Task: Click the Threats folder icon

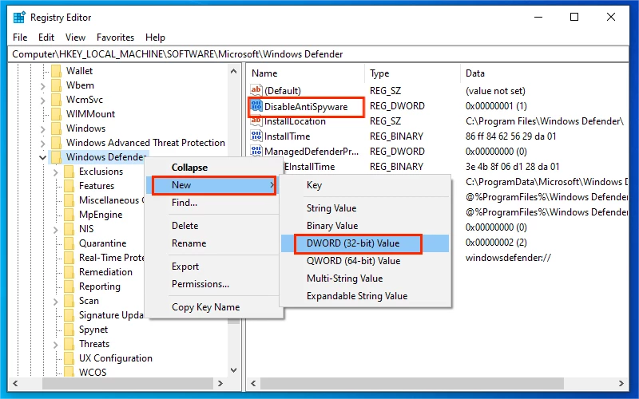Action: pos(69,344)
